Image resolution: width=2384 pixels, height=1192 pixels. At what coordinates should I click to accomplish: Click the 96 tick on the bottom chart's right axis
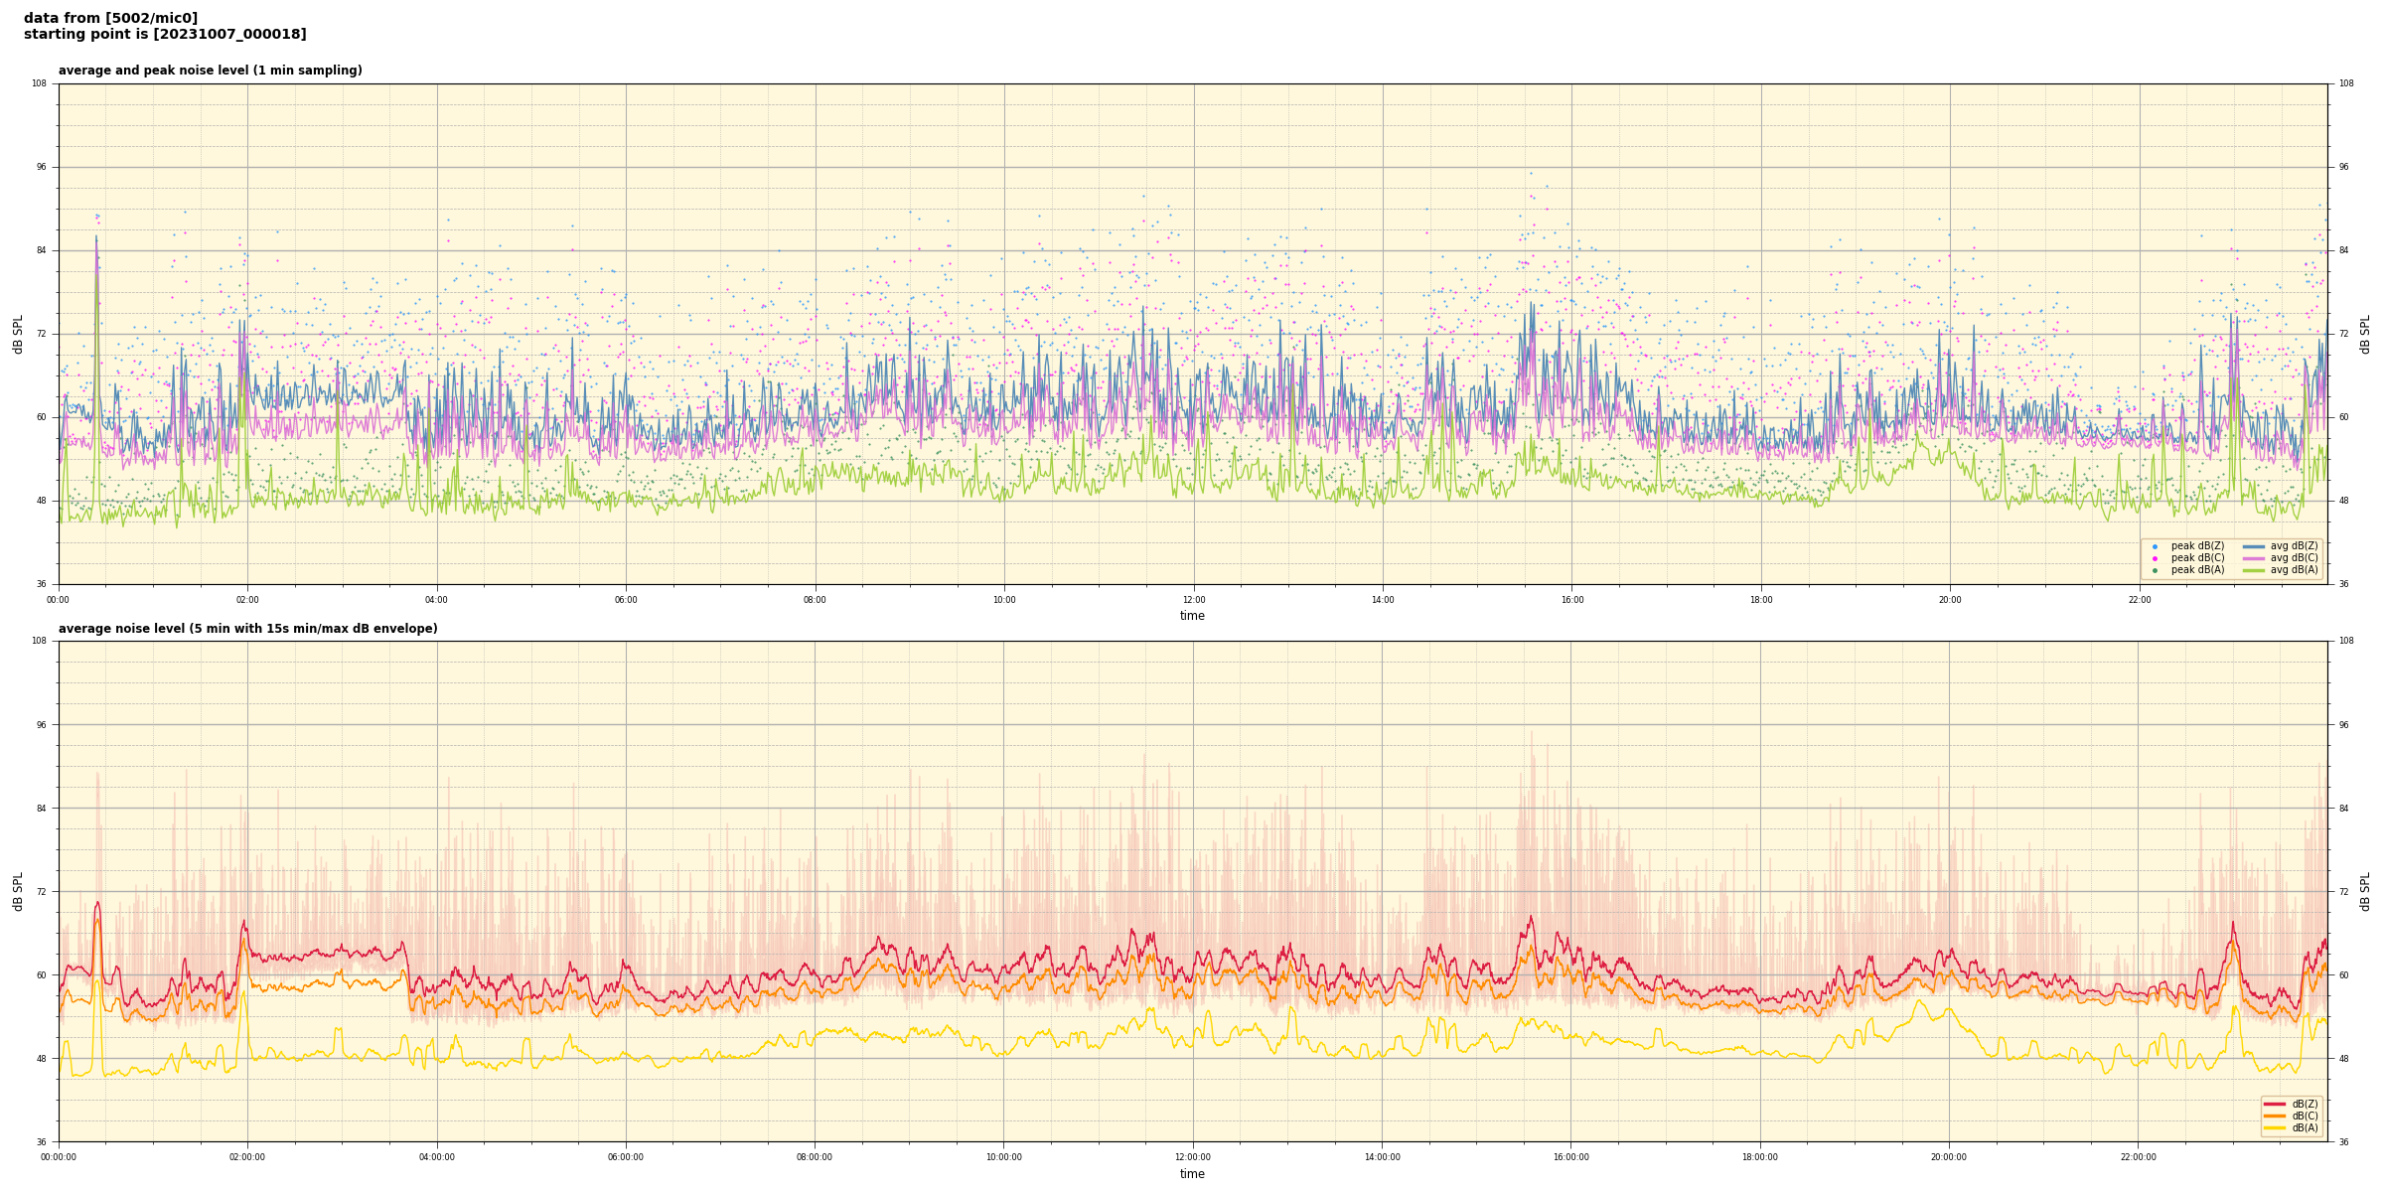pos(2343,725)
